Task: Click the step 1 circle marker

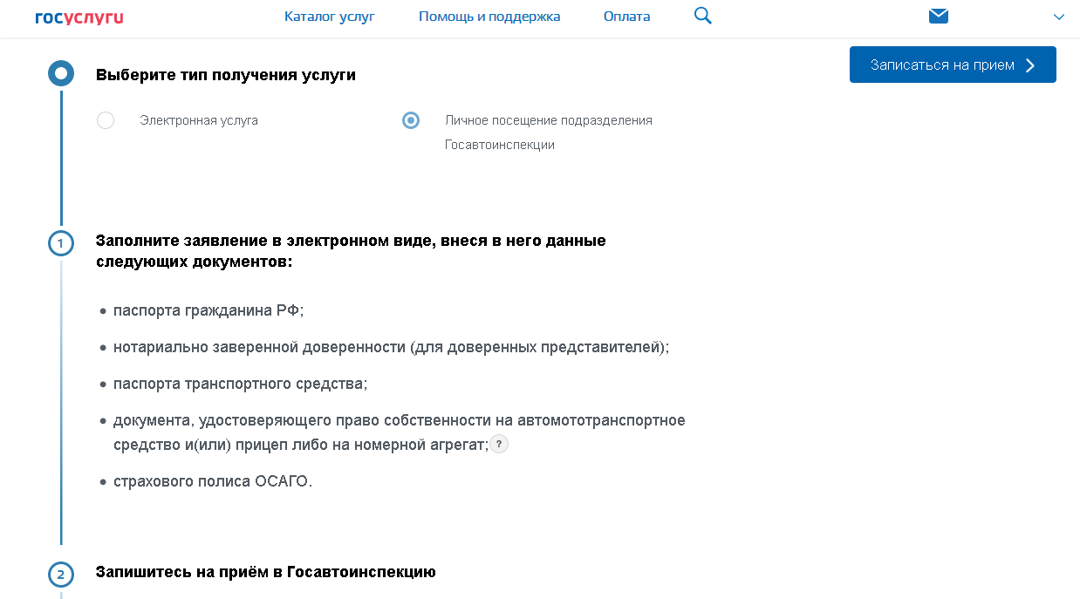Action: [61, 244]
